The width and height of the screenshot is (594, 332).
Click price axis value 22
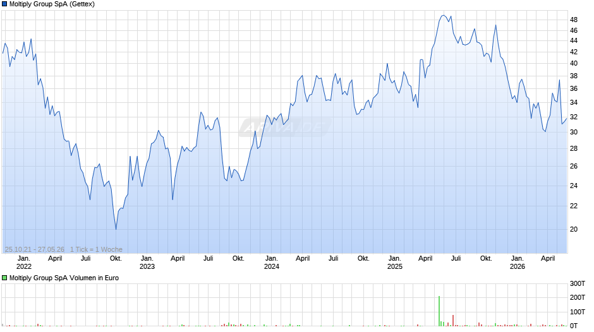click(574, 206)
